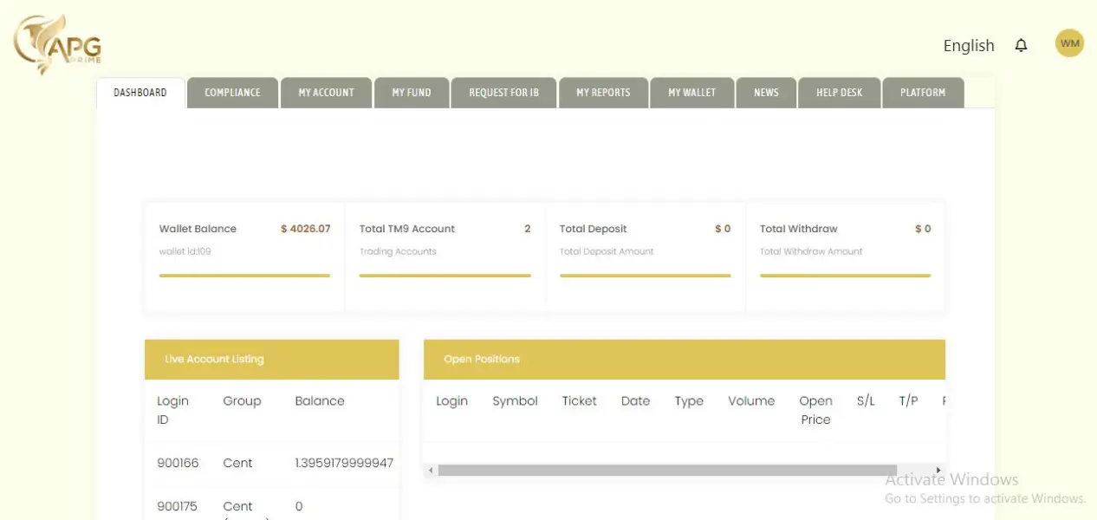Select the Request for IB tab

pos(503,93)
